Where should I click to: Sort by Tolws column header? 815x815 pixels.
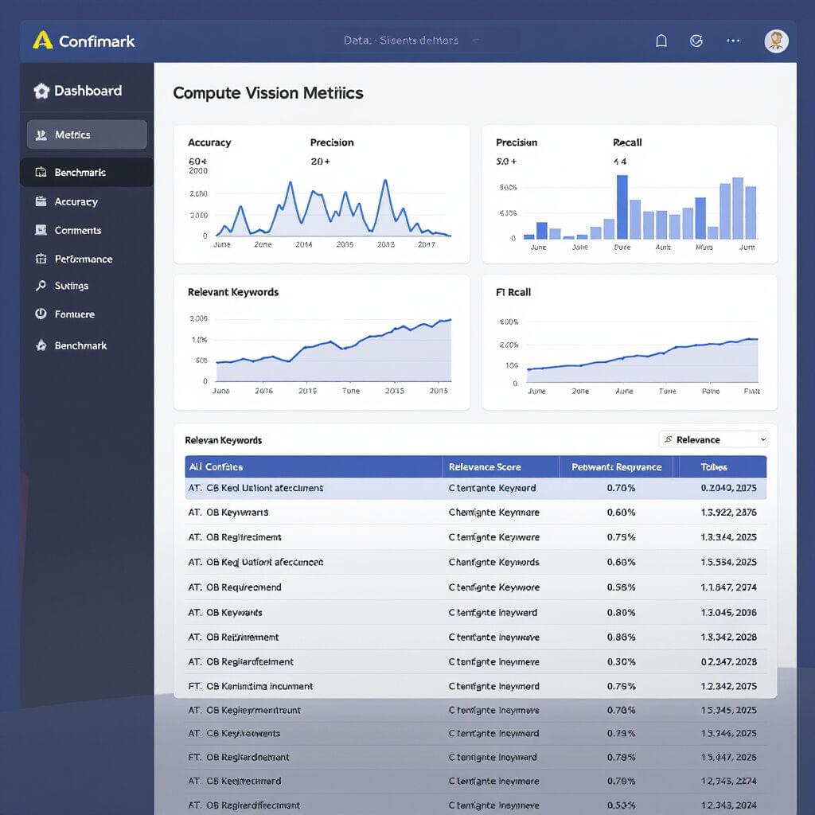pyautogui.click(x=714, y=466)
